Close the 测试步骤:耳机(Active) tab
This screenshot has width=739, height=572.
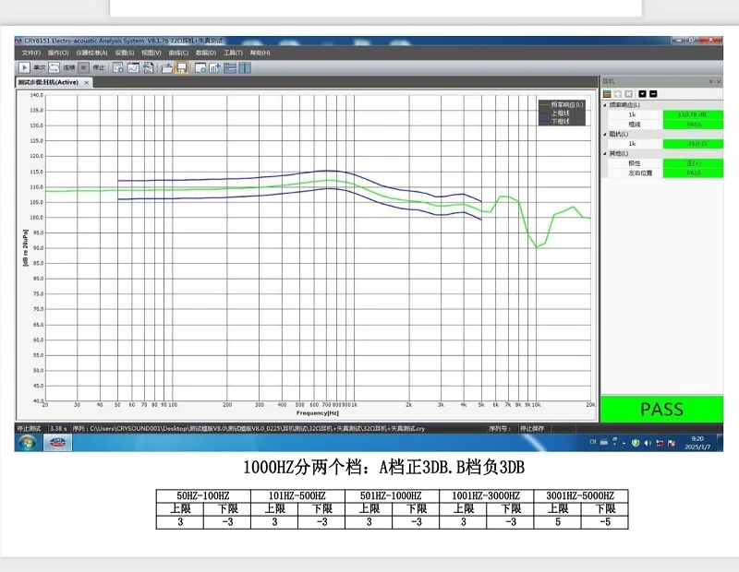(x=87, y=82)
